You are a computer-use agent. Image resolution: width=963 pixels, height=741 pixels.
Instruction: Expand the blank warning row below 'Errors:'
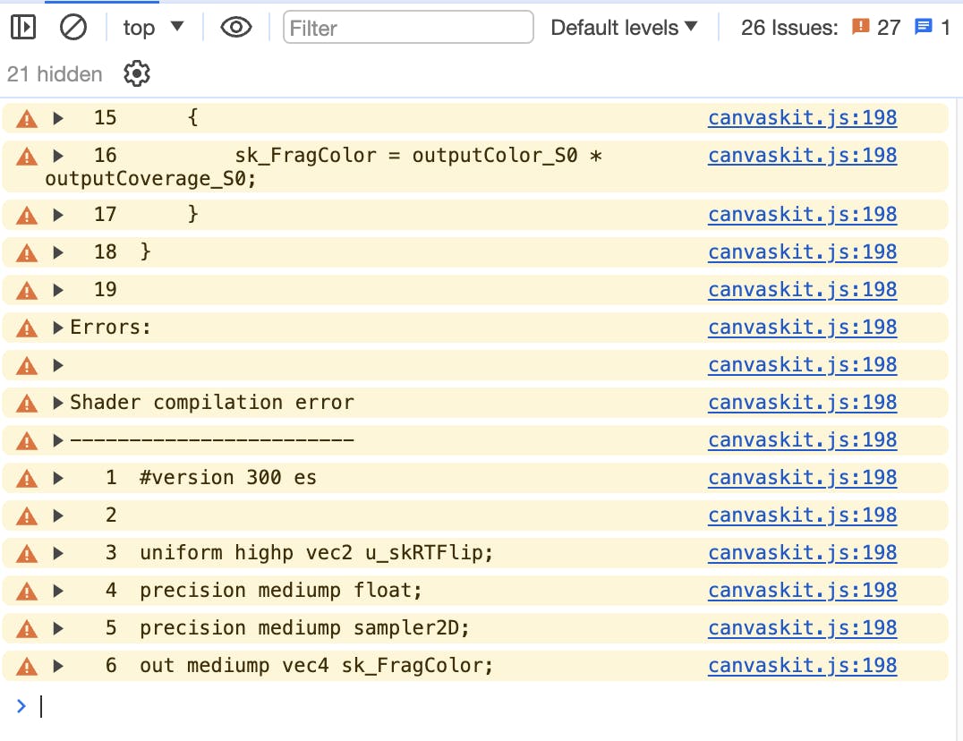58,365
